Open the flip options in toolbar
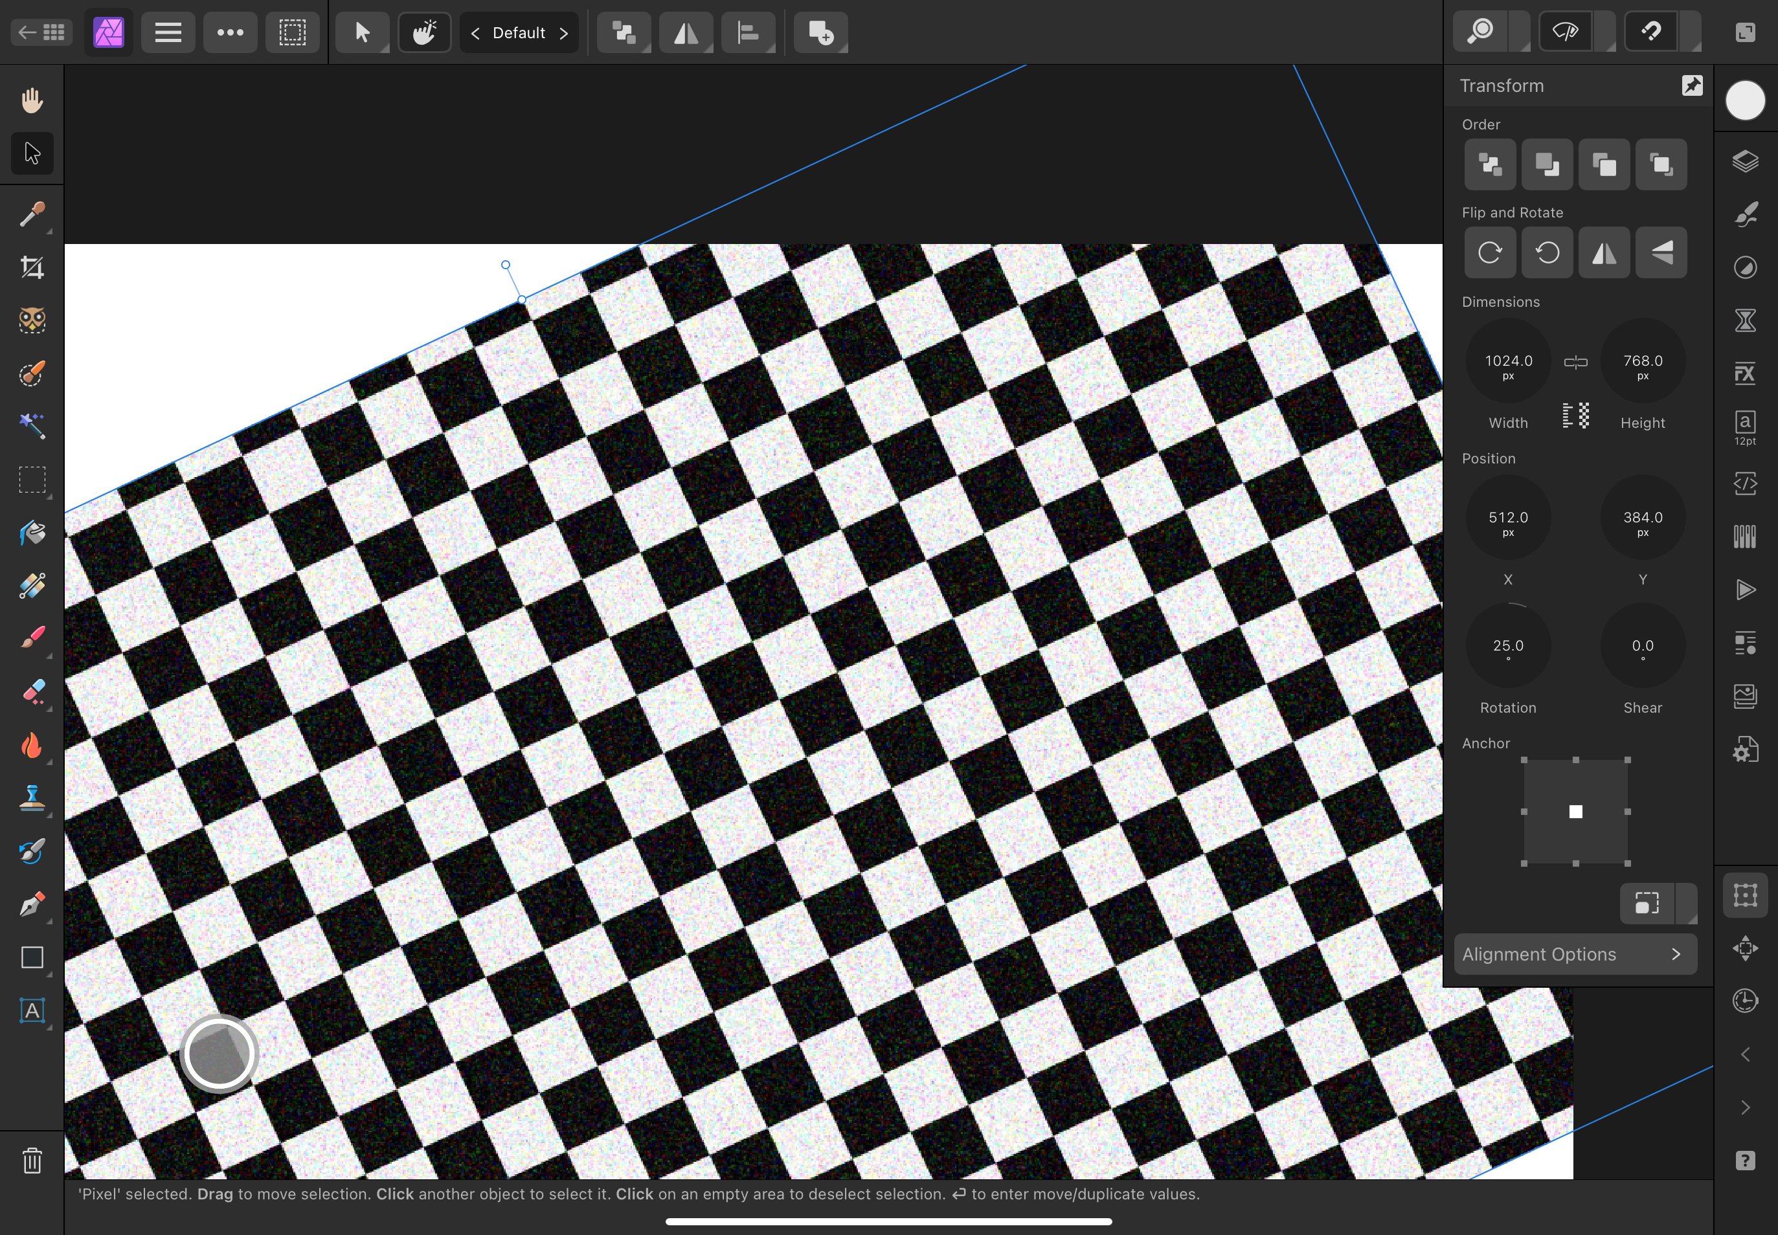The image size is (1778, 1235). point(686,32)
